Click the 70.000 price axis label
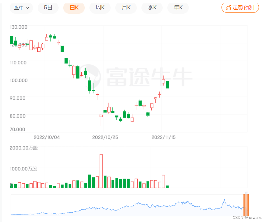267x222 pixels. 17,129
